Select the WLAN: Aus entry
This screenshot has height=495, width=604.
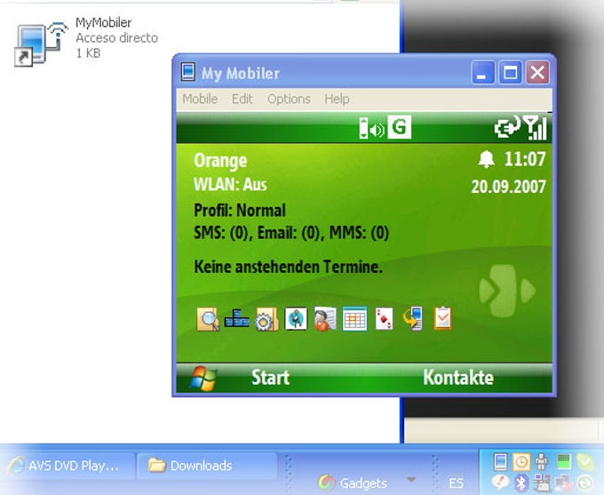(230, 185)
